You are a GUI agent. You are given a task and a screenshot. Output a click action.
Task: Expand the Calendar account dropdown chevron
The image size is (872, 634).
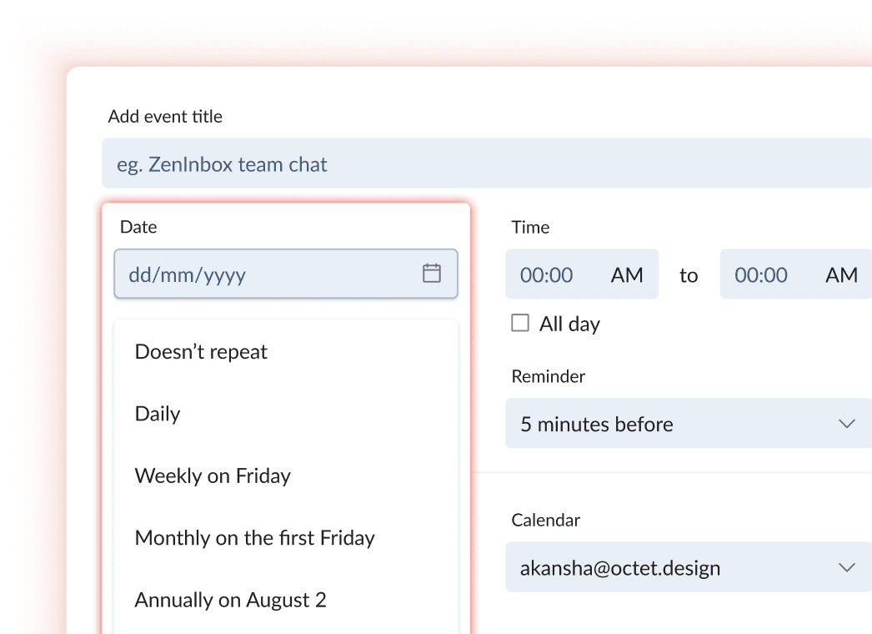click(846, 567)
